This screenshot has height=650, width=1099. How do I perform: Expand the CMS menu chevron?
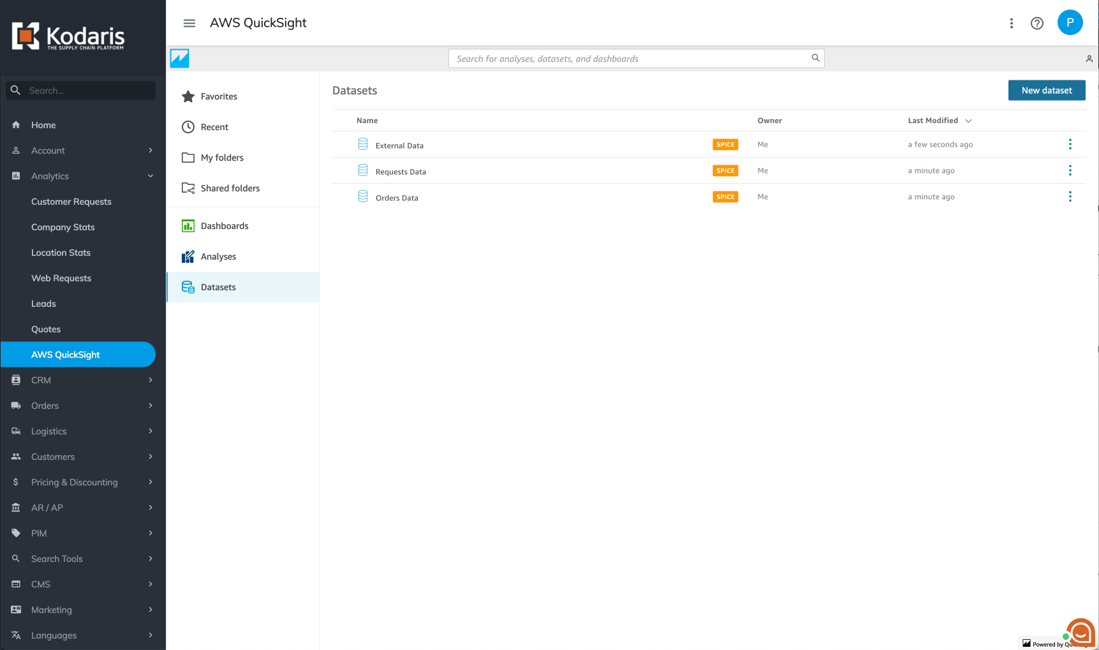(x=151, y=584)
